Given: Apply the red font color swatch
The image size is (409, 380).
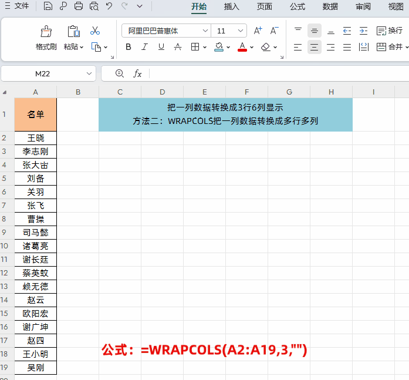Looking at the screenshot, I should click(x=242, y=47).
